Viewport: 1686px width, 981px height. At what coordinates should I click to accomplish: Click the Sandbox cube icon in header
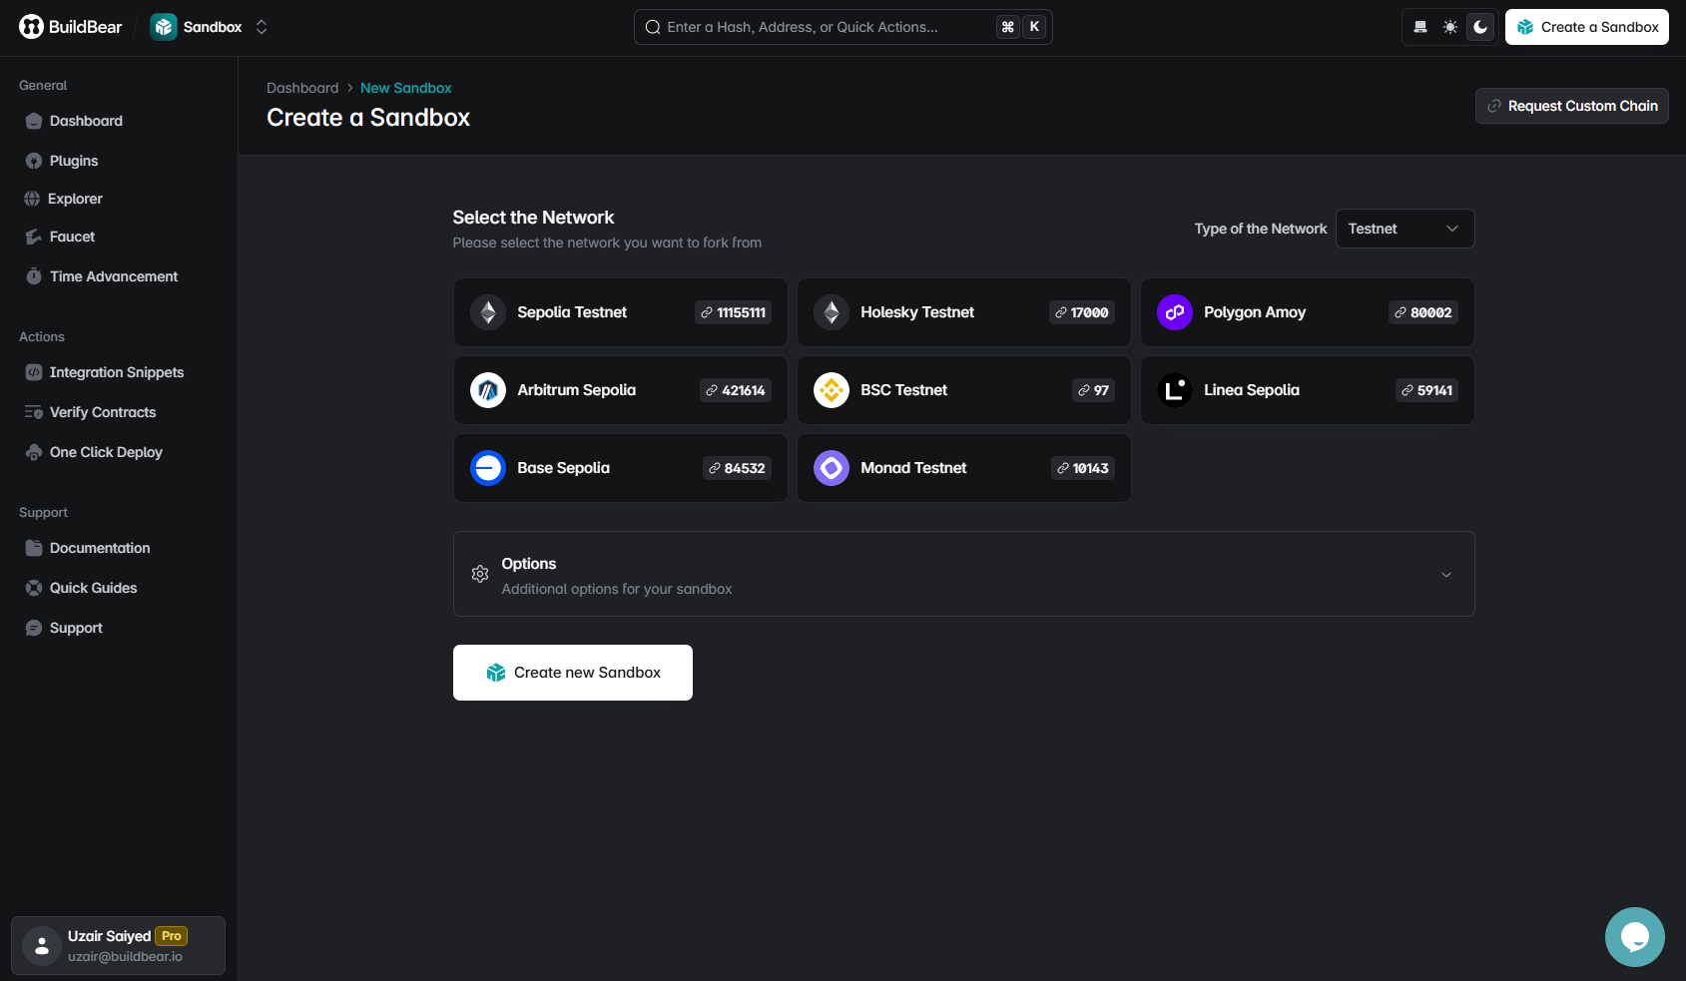164,27
